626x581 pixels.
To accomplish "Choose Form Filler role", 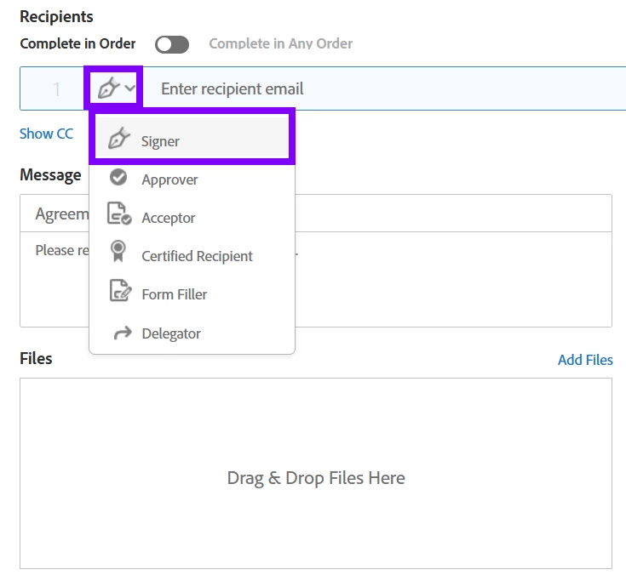I will pyautogui.click(x=192, y=294).
